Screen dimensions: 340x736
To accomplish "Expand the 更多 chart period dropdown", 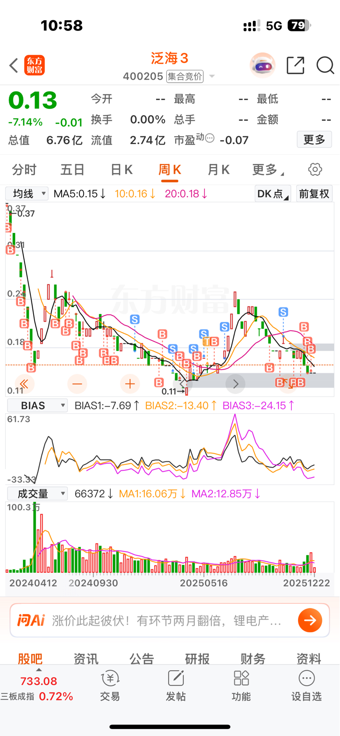I will 268,169.
